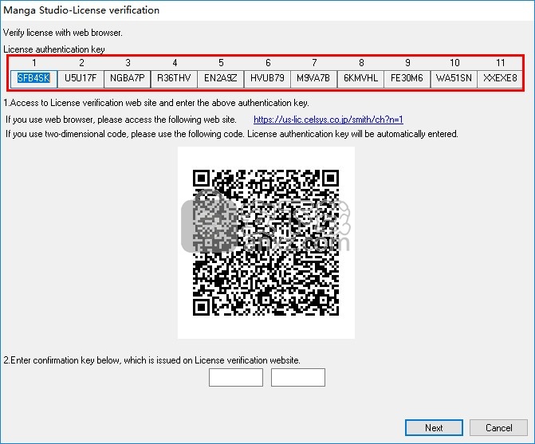The height and width of the screenshot is (444, 535).
Task: Click the '1.Access to License verification' instruction
Action: (x=156, y=103)
